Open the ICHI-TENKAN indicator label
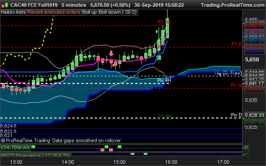The image size is (266, 166). 15,148
